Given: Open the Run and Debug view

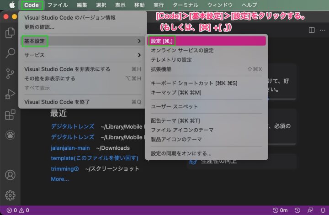Looking at the screenshot, I should pyautogui.click(x=10, y=94).
